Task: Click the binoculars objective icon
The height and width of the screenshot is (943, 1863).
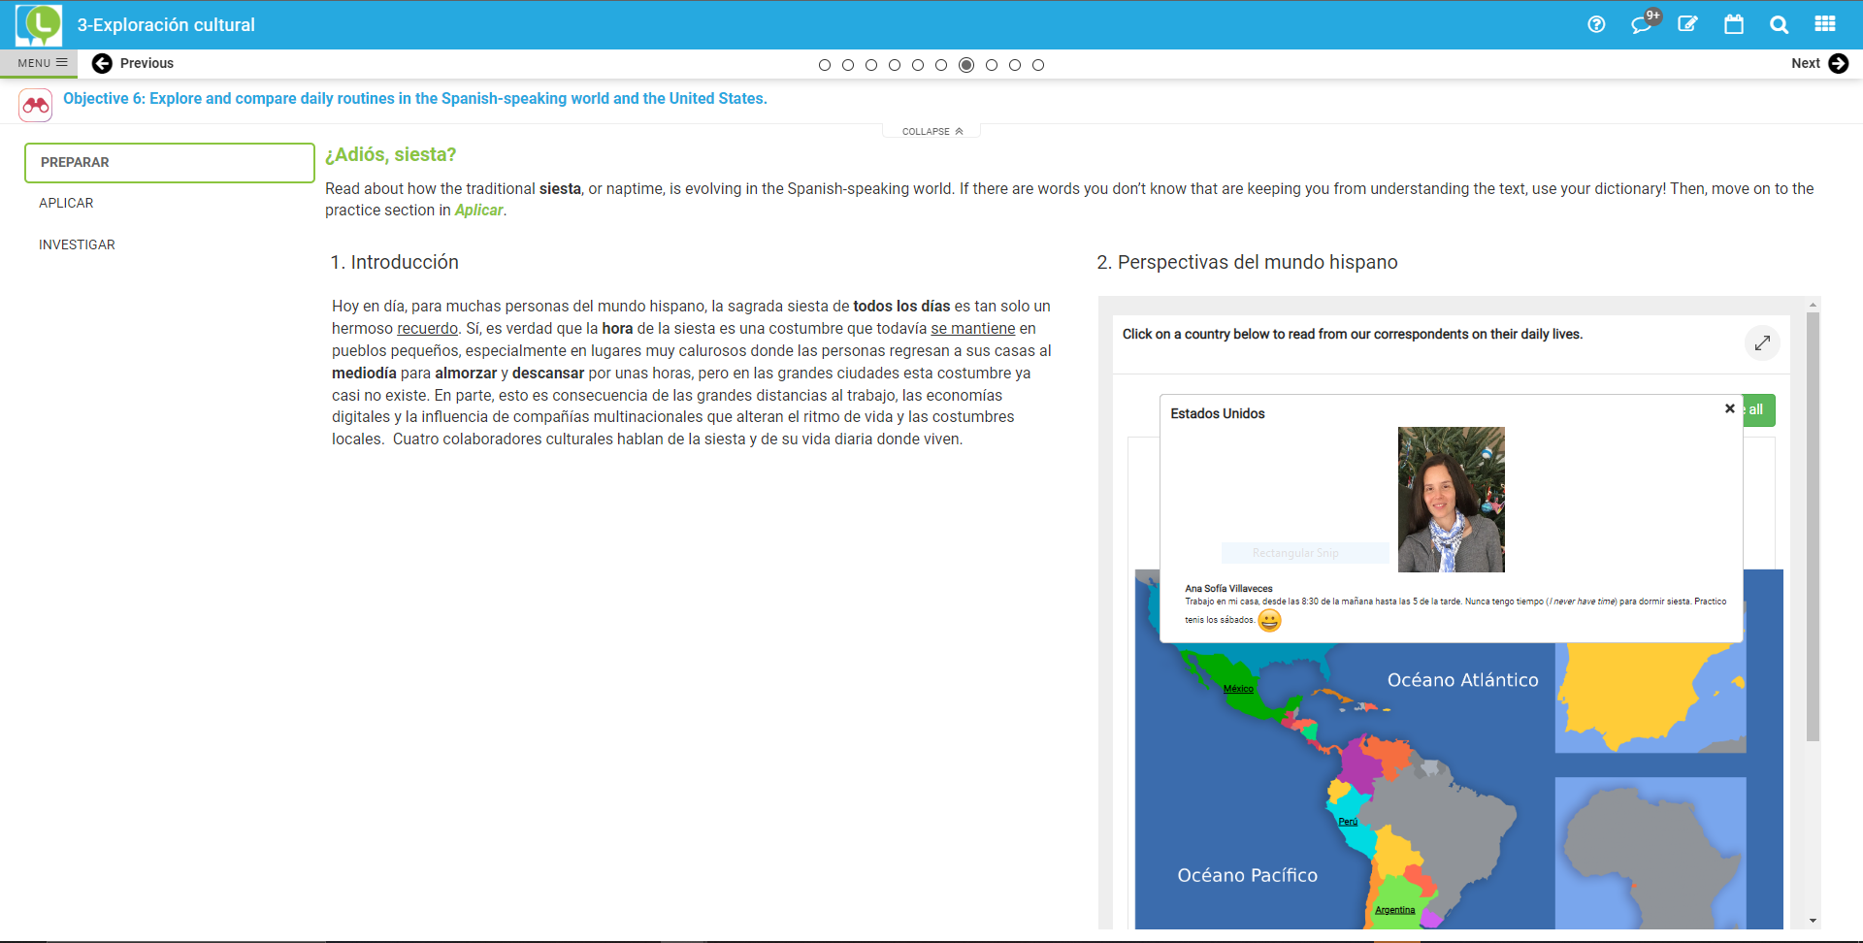Action: [x=36, y=105]
